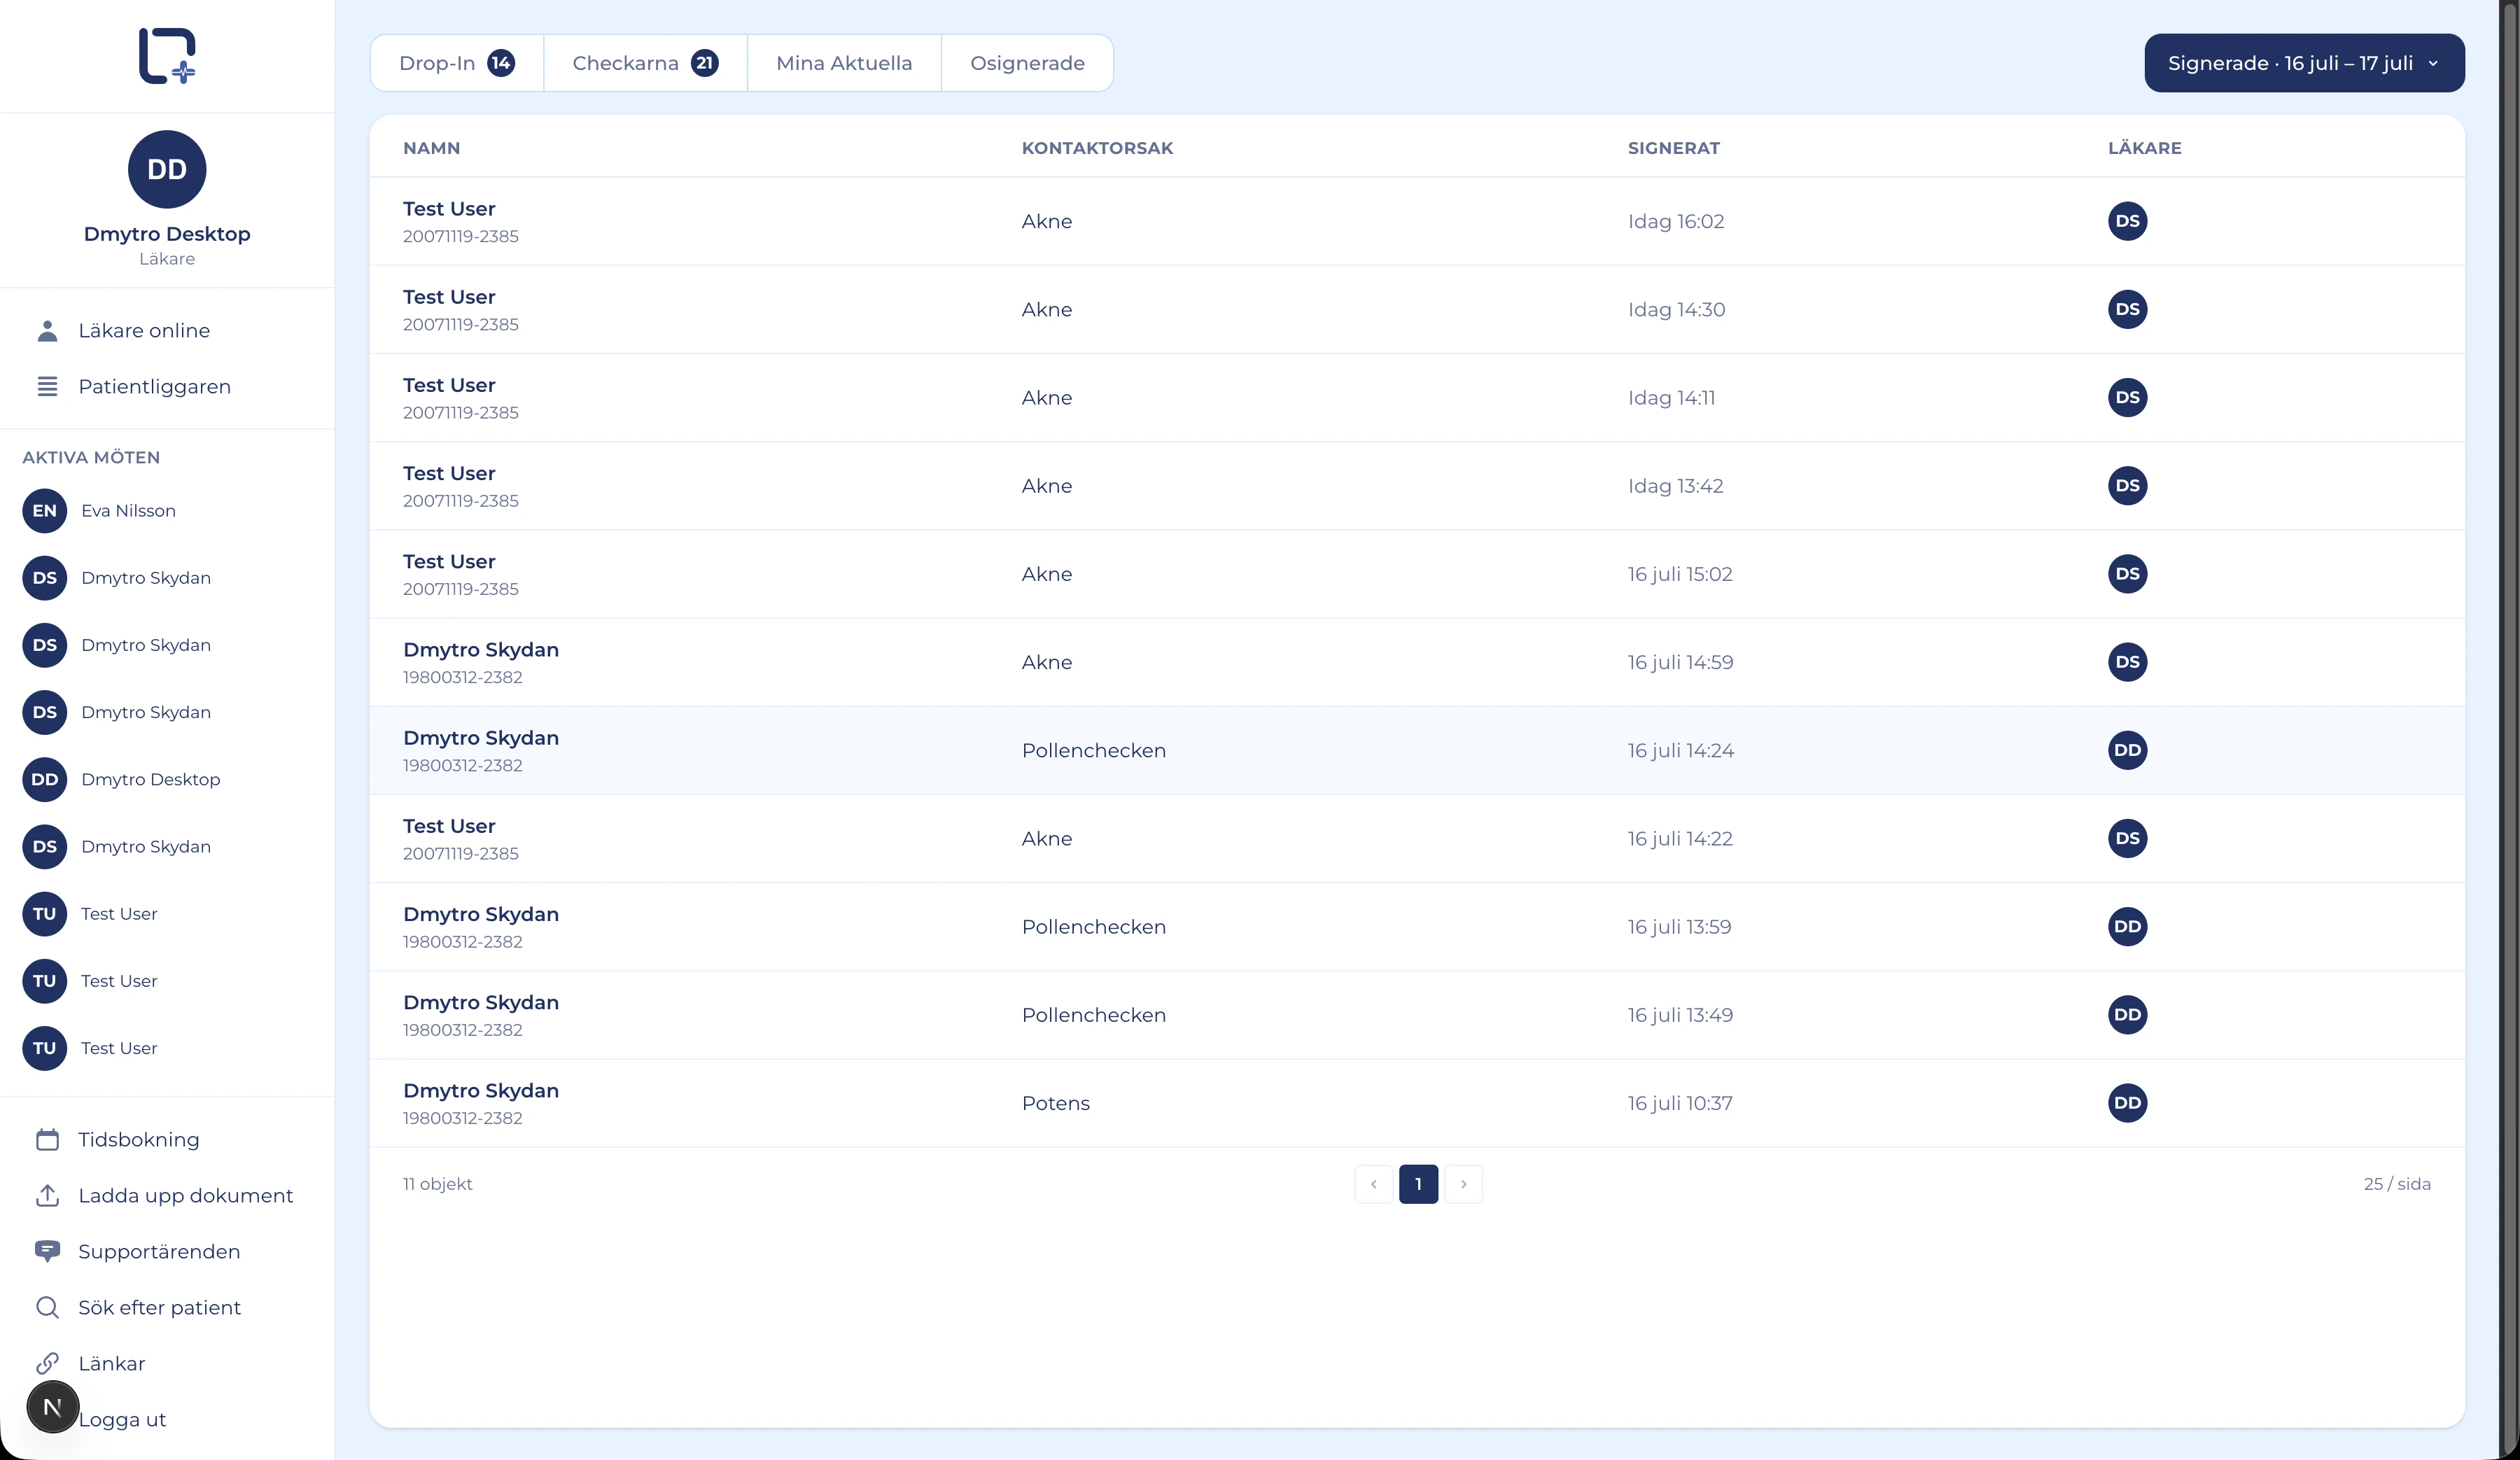The width and height of the screenshot is (2520, 1460).
Task: Click the Idag 14:11 signed time
Action: point(1671,398)
